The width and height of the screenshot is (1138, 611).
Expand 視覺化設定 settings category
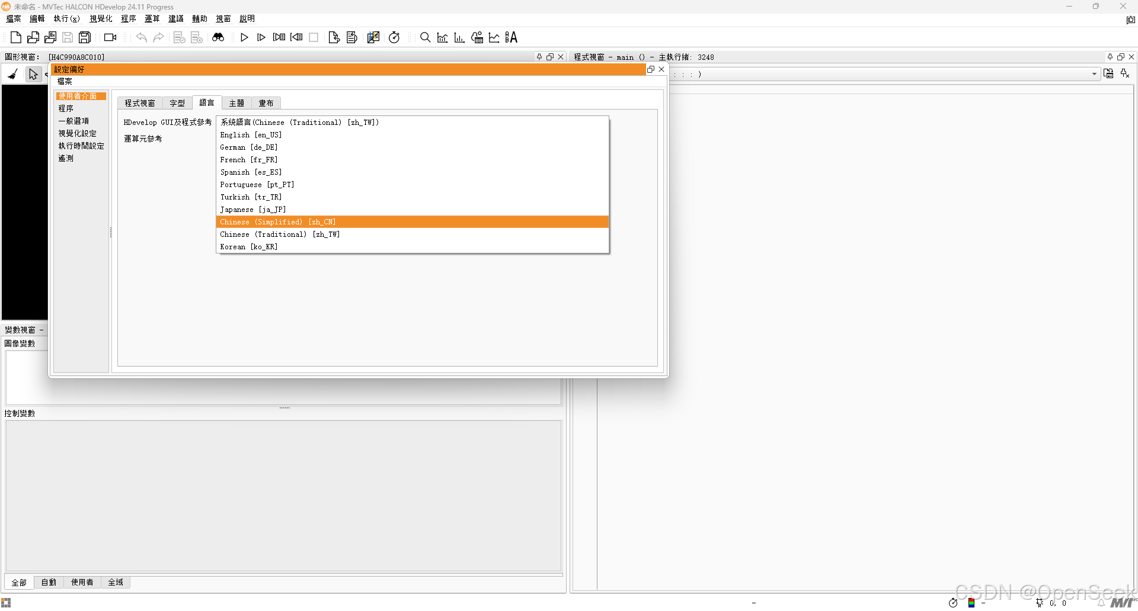(x=78, y=133)
